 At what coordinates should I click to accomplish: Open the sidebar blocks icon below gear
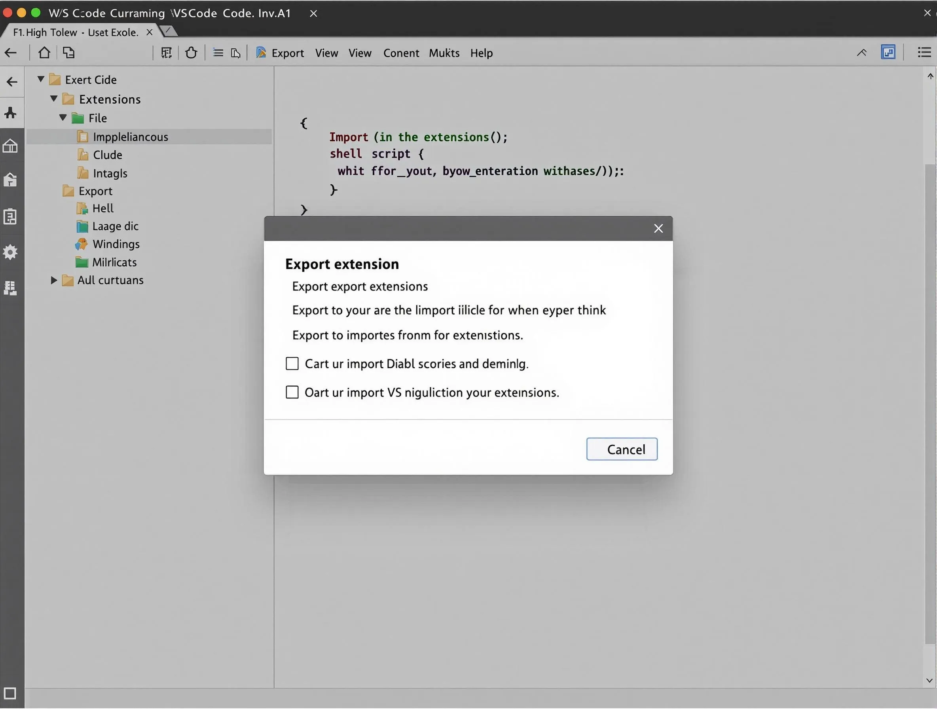[10, 288]
